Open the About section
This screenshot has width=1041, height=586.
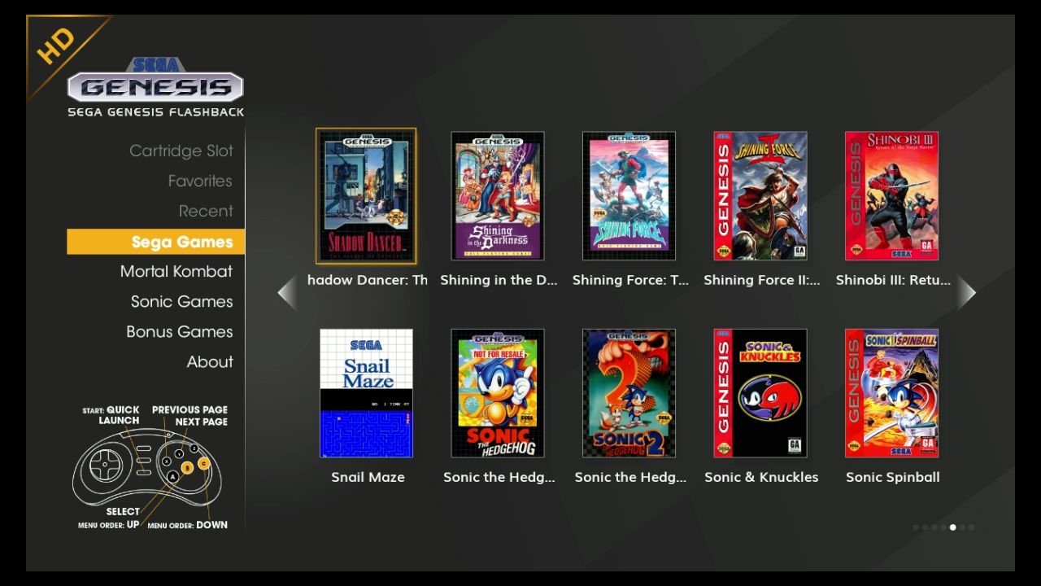coord(210,361)
